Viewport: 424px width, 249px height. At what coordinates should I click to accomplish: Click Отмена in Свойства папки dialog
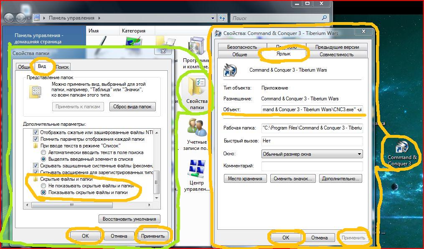119,236
